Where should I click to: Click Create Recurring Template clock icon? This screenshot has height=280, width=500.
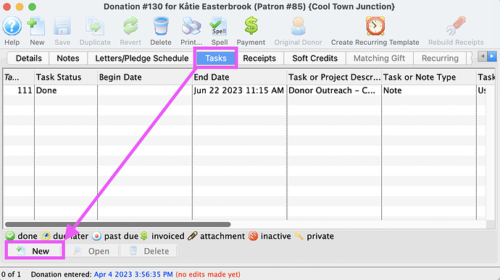375,26
